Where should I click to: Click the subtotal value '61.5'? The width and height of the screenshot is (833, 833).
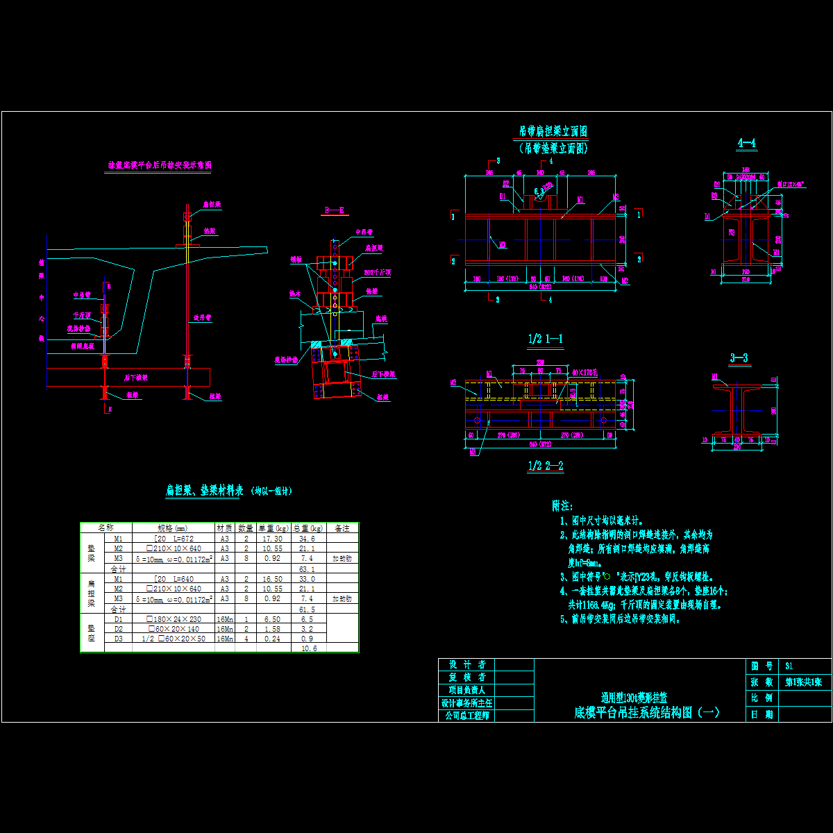click(x=308, y=609)
